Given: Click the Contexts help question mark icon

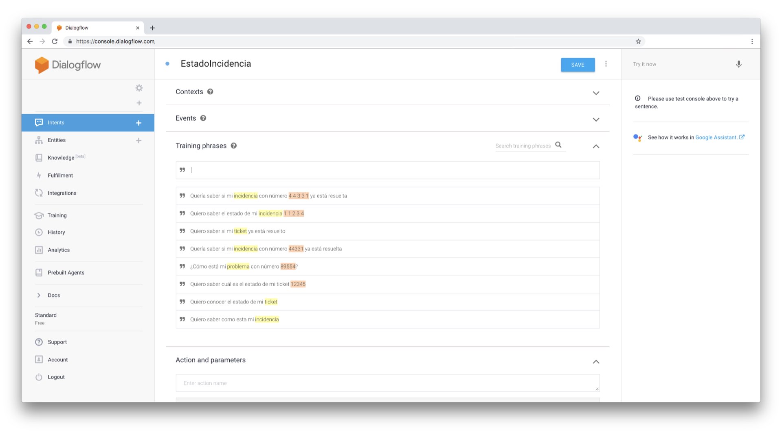Looking at the screenshot, I should pos(210,92).
